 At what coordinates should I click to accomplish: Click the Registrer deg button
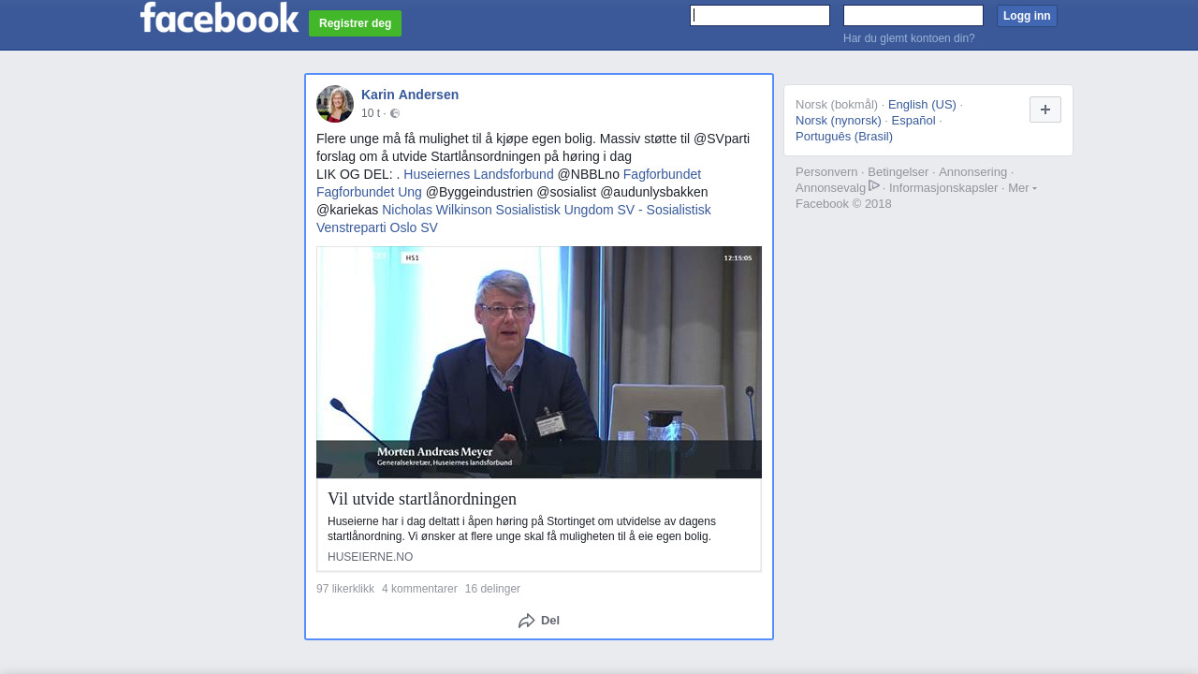point(355,23)
